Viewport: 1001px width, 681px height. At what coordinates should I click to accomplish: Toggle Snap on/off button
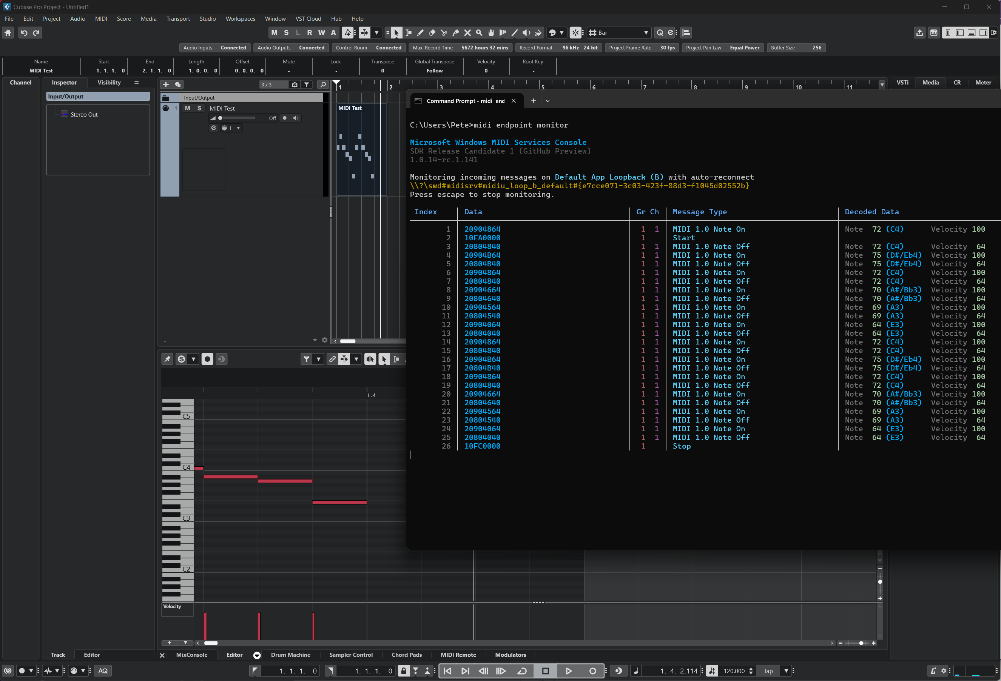pos(575,33)
